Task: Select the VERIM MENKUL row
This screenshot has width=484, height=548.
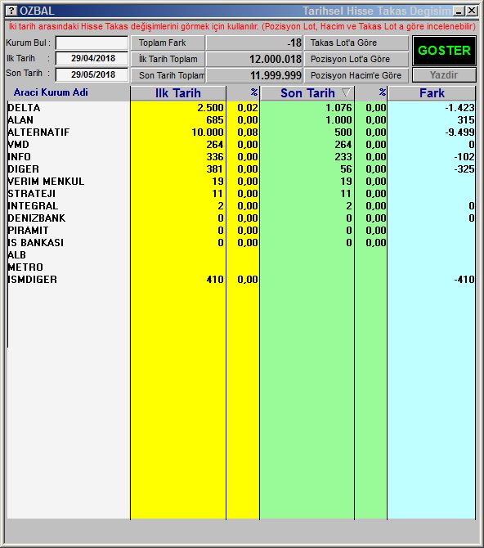Action: [x=241, y=182]
